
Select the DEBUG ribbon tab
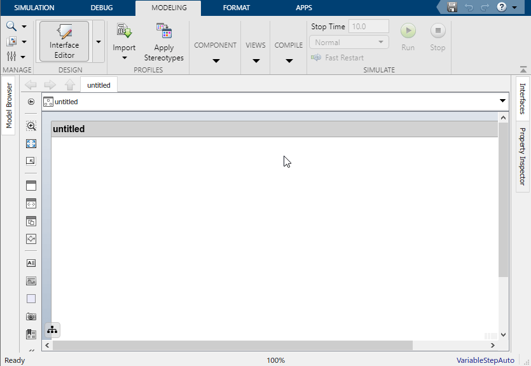pos(101,8)
